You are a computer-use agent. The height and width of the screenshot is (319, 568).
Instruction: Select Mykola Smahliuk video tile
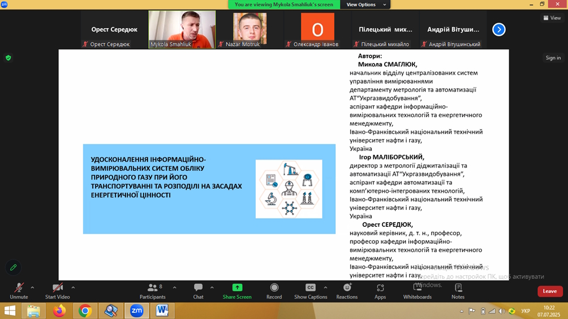(x=182, y=29)
